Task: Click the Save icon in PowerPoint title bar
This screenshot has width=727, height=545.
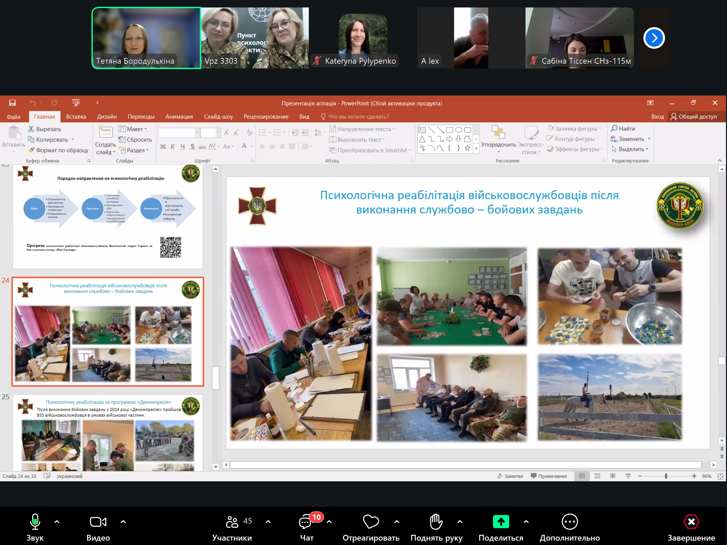Action: pos(13,103)
